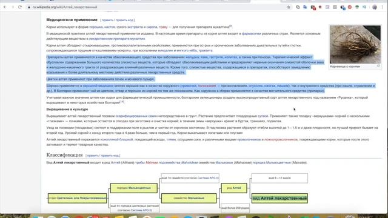Open 'Система APG II' in 44 порядка box
The image size is (388, 218).
[141, 210]
